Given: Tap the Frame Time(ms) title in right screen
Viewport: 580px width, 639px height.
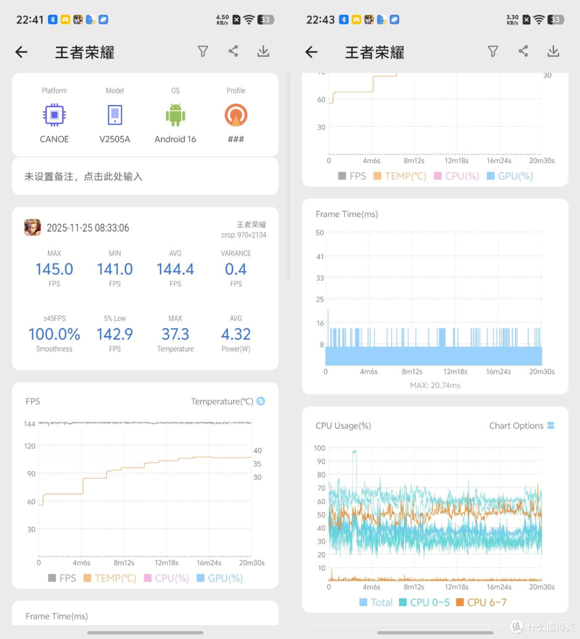Looking at the screenshot, I should (346, 214).
